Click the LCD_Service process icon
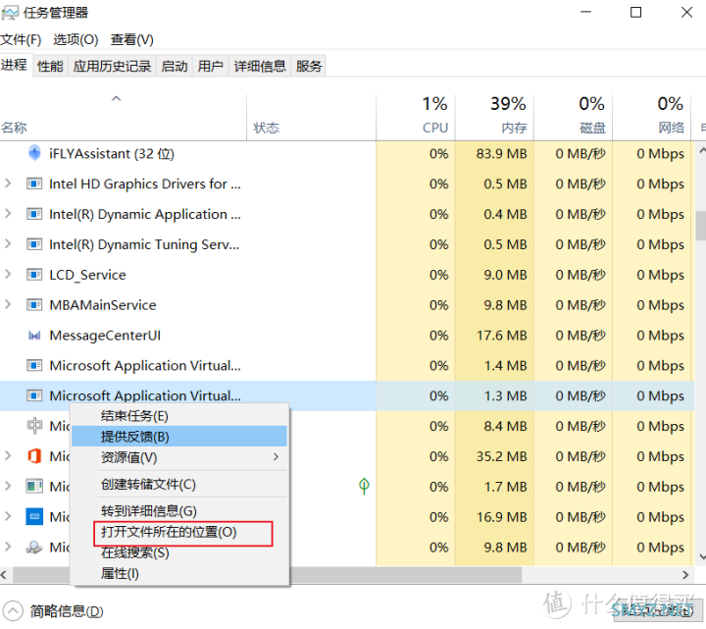Viewport: 706px width, 629px height. pos(34,275)
